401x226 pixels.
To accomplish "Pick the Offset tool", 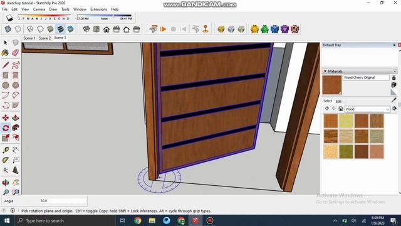I will (16, 138).
